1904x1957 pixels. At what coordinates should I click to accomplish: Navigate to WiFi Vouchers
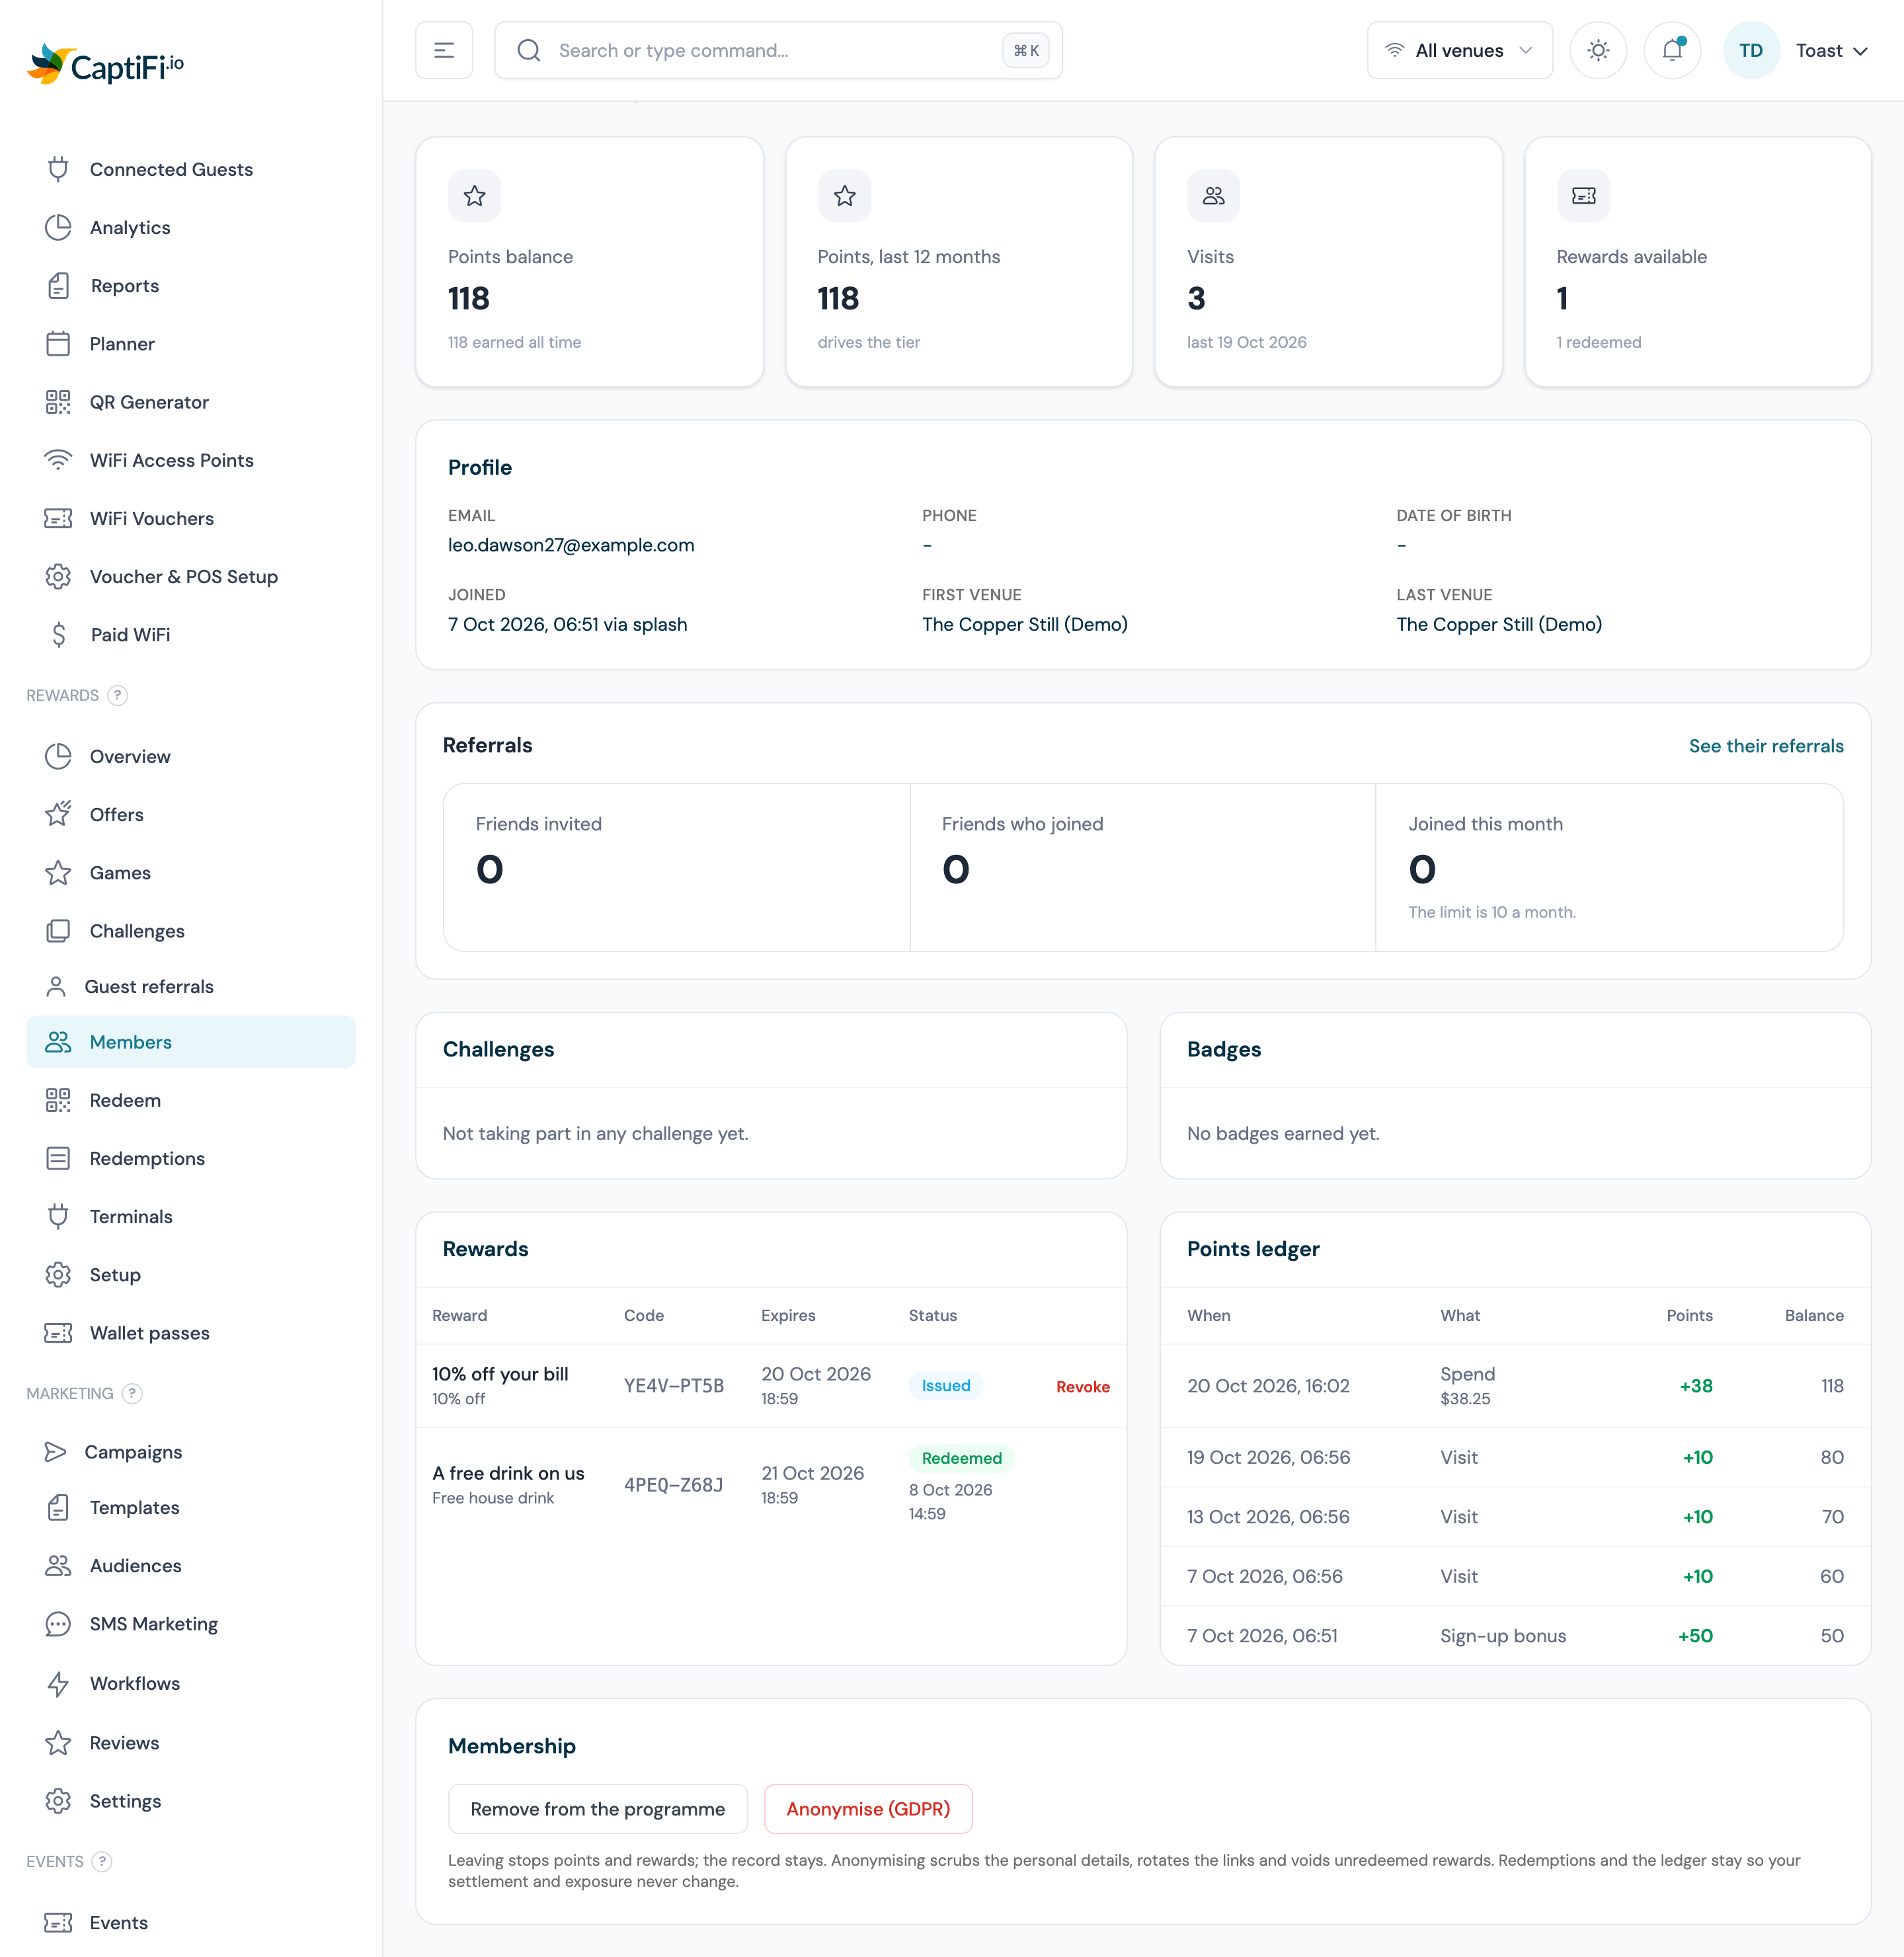click(190, 518)
